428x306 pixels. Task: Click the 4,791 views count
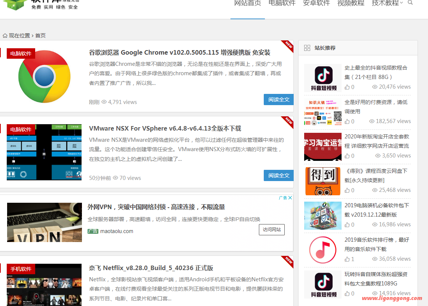(123, 102)
